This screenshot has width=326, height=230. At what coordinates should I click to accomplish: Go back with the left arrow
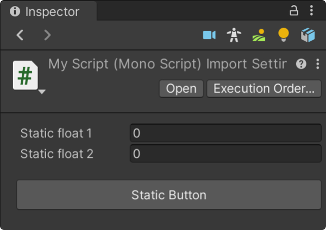point(20,35)
